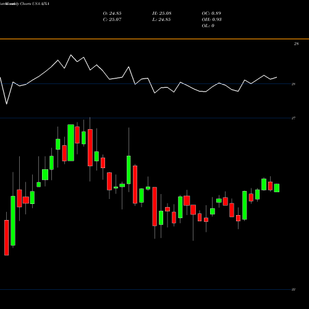Select the tallest green candle at the chart peak
Screen dimensions: 309x309
click(71, 143)
